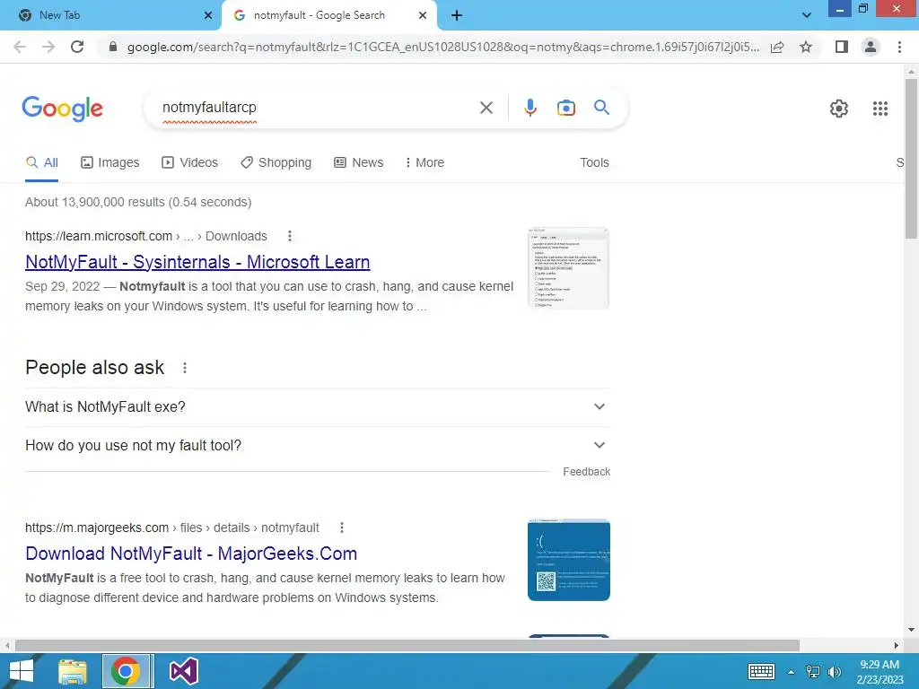
Task: Click horizontal scrollbar right arrow
Action: pyautogui.click(x=897, y=646)
